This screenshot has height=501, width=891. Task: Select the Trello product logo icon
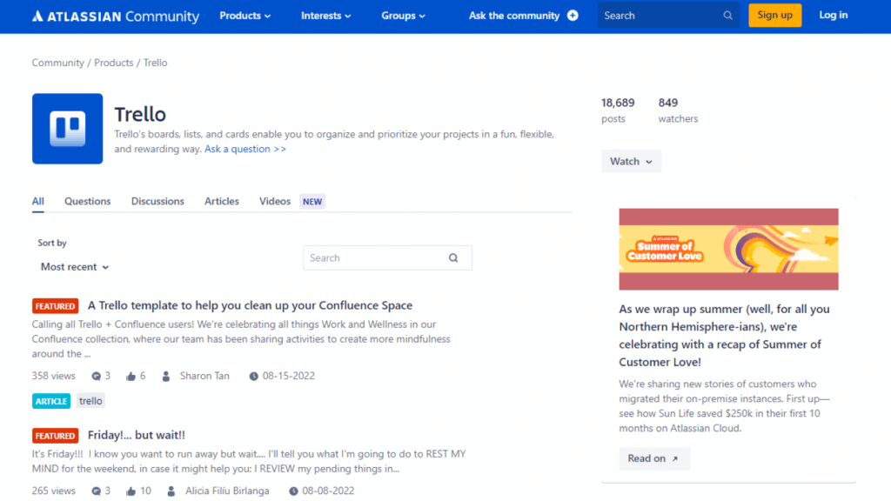[x=67, y=128]
